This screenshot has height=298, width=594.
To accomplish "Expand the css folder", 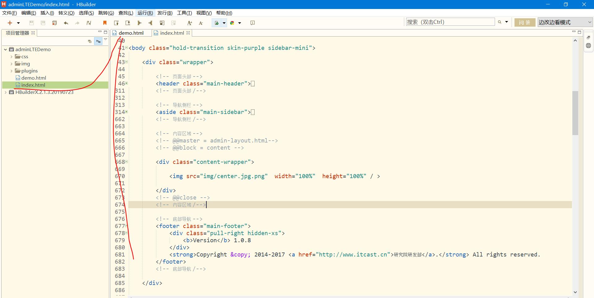I will coord(11,57).
